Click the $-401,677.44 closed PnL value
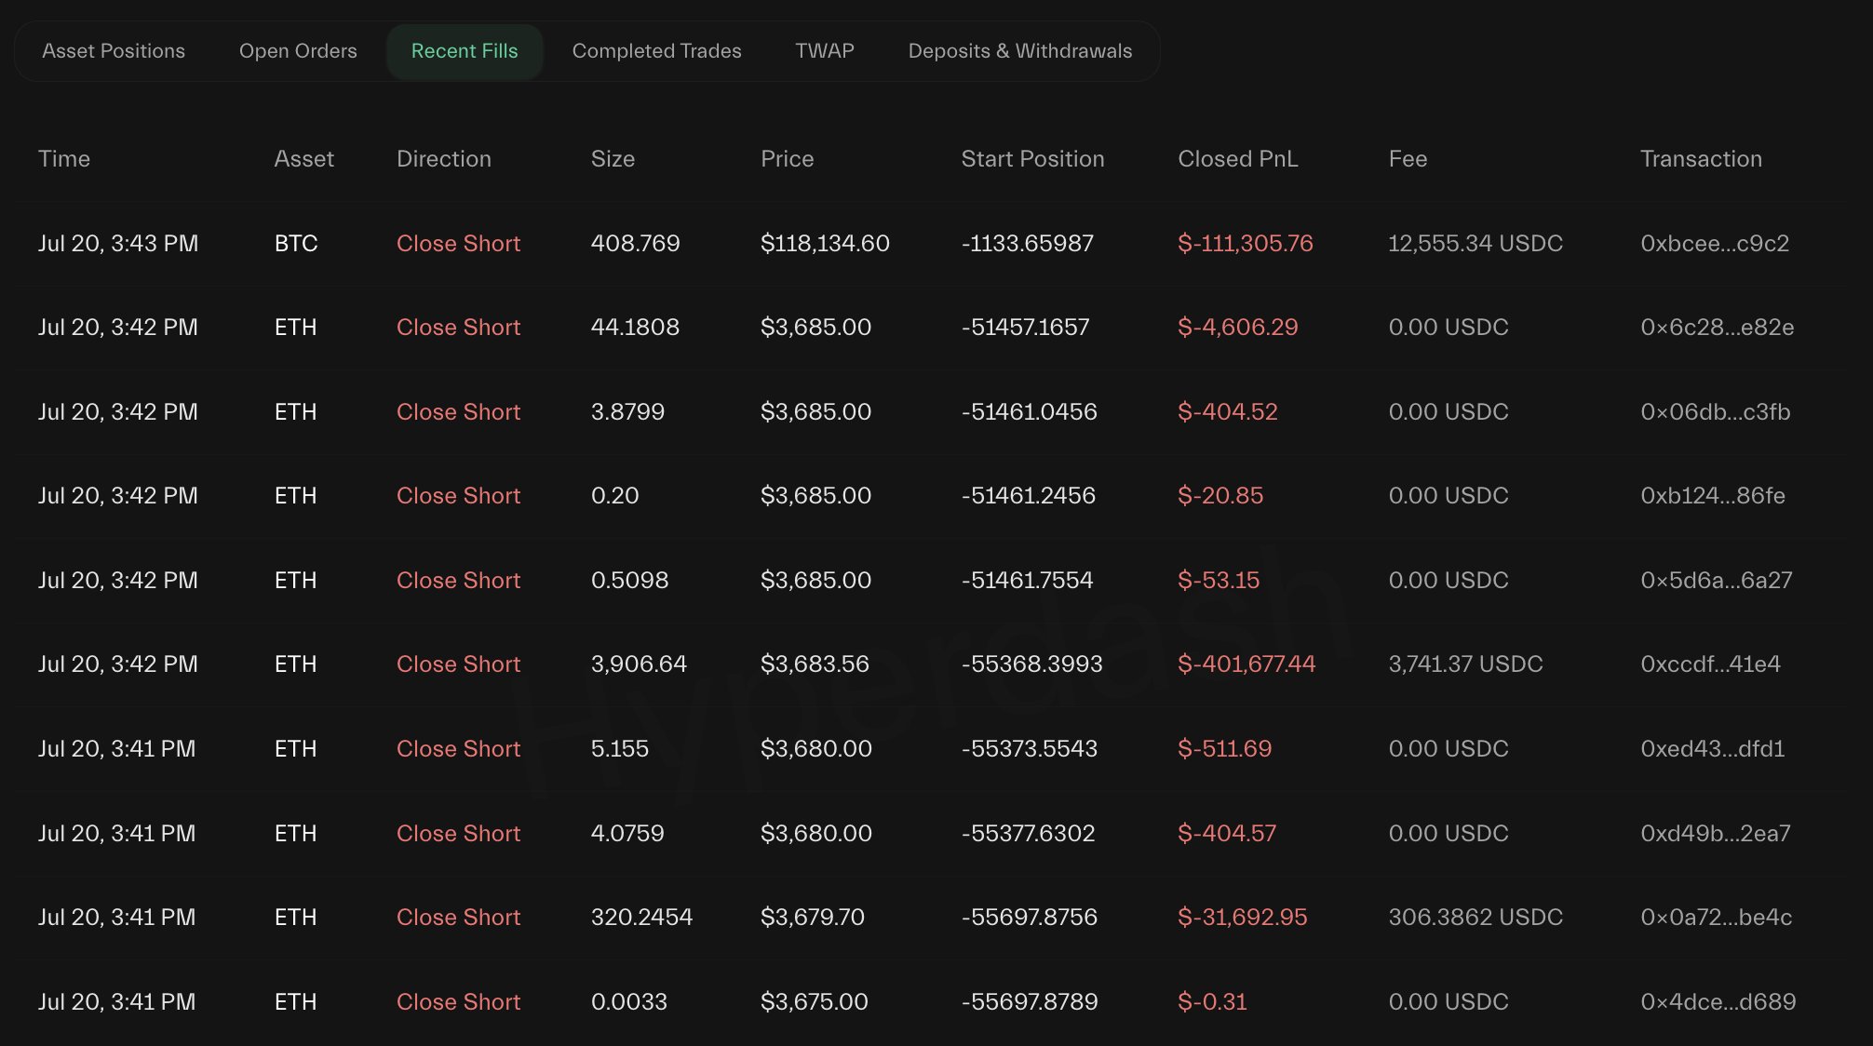 tap(1246, 664)
